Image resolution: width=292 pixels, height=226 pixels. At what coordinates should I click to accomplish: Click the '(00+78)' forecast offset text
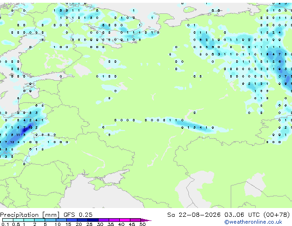click(x=277, y=215)
